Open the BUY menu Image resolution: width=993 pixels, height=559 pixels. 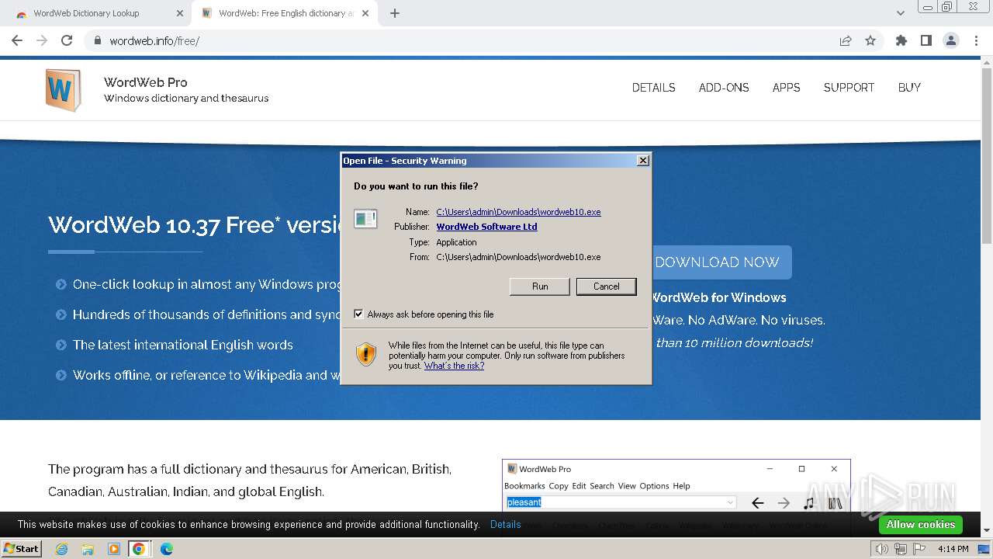909,88
